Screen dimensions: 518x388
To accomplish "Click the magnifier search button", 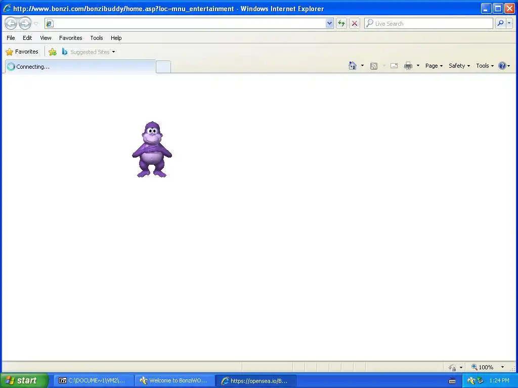I will [x=500, y=23].
